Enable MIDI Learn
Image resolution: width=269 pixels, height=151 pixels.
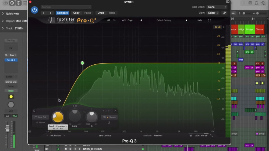click(55, 136)
